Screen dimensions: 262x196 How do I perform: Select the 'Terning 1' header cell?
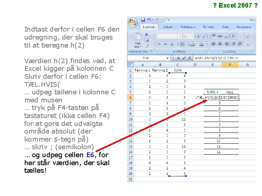(x=142, y=70)
